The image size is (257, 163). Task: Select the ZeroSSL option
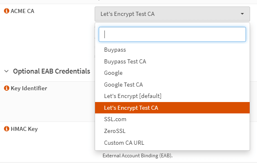coord(115,131)
